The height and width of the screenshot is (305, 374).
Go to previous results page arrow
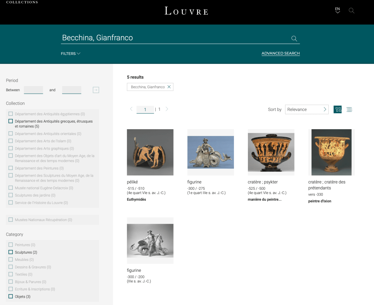point(131,109)
